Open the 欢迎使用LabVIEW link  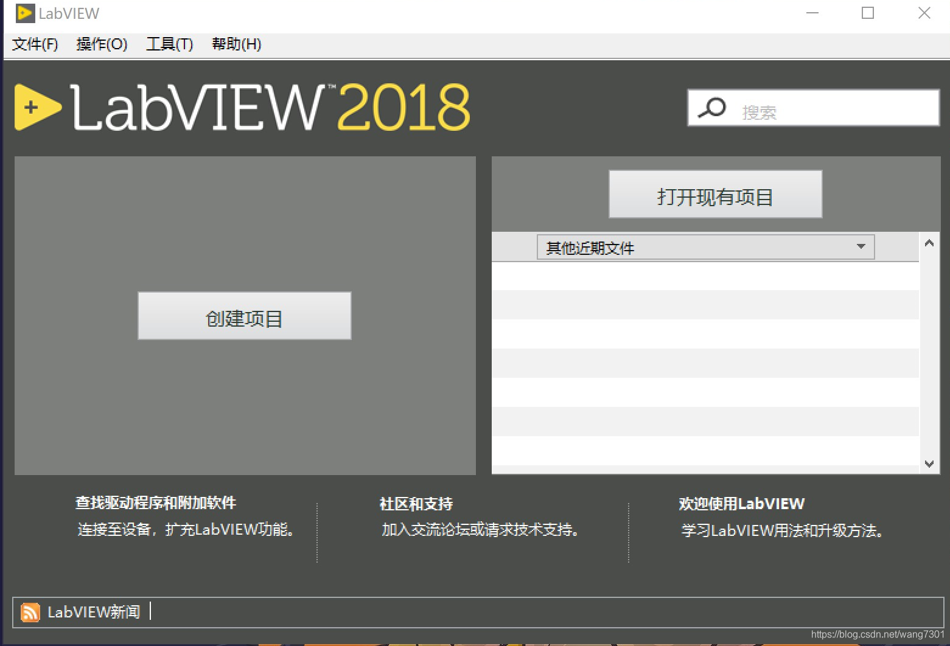point(742,504)
